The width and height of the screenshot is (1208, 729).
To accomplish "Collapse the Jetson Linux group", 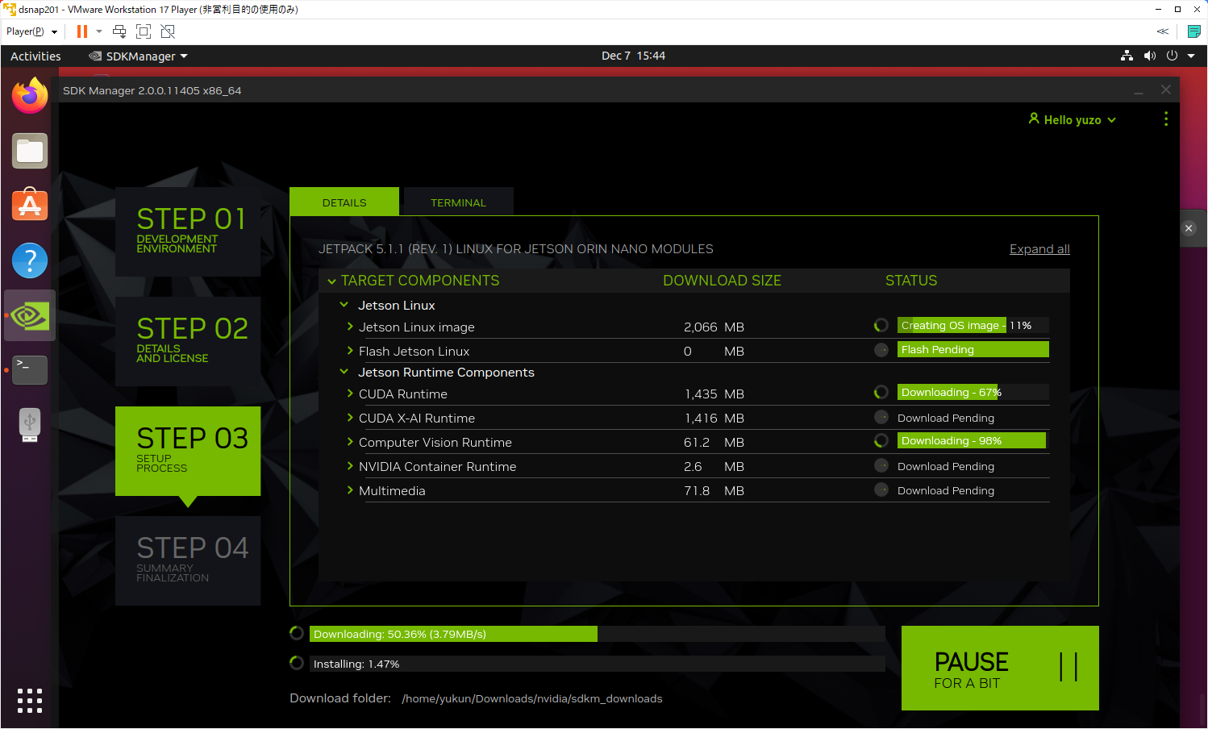I will tap(344, 305).
